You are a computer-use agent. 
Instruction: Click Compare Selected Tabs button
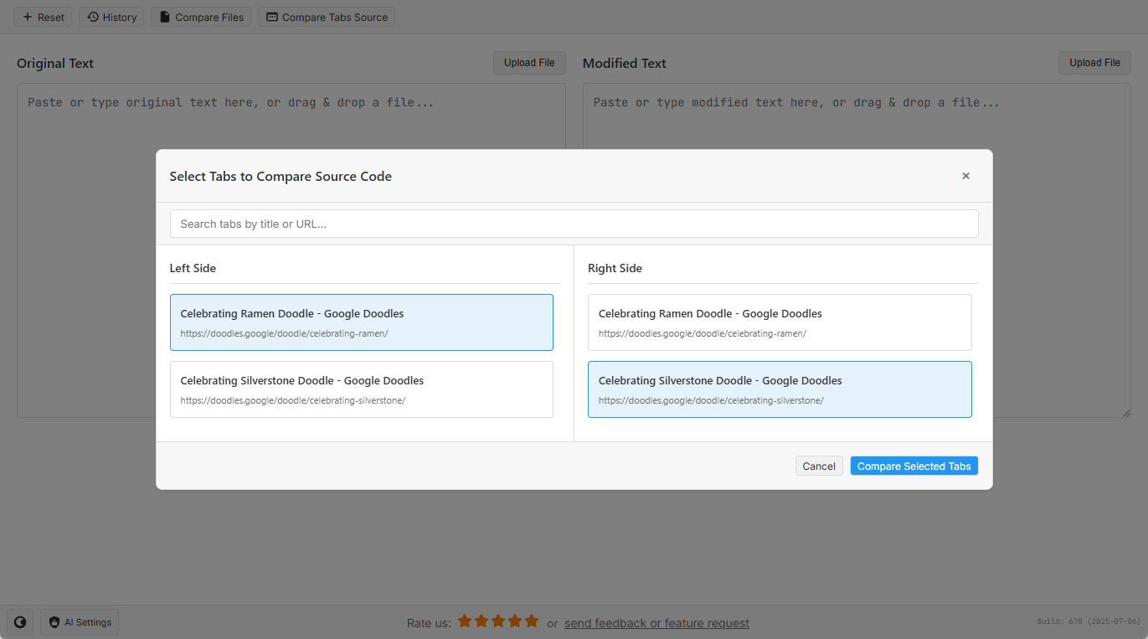point(914,466)
